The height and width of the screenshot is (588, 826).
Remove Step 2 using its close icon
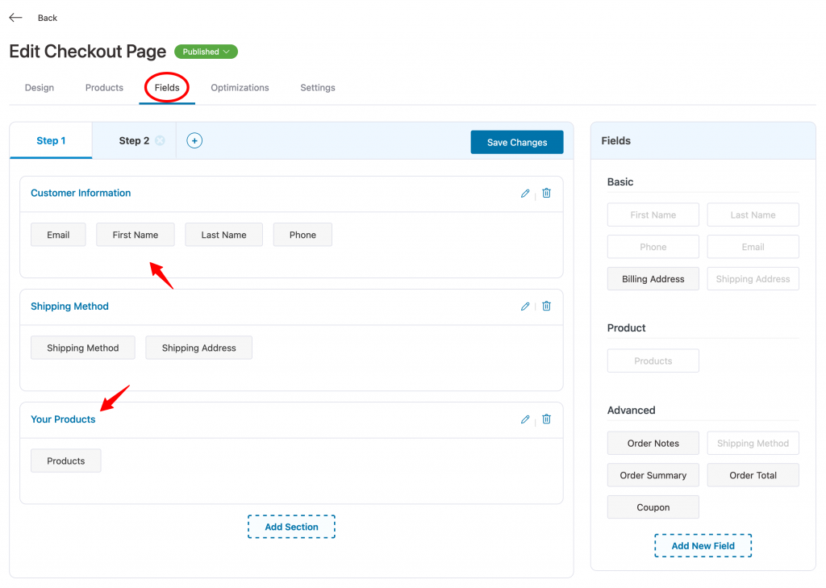tap(161, 140)
